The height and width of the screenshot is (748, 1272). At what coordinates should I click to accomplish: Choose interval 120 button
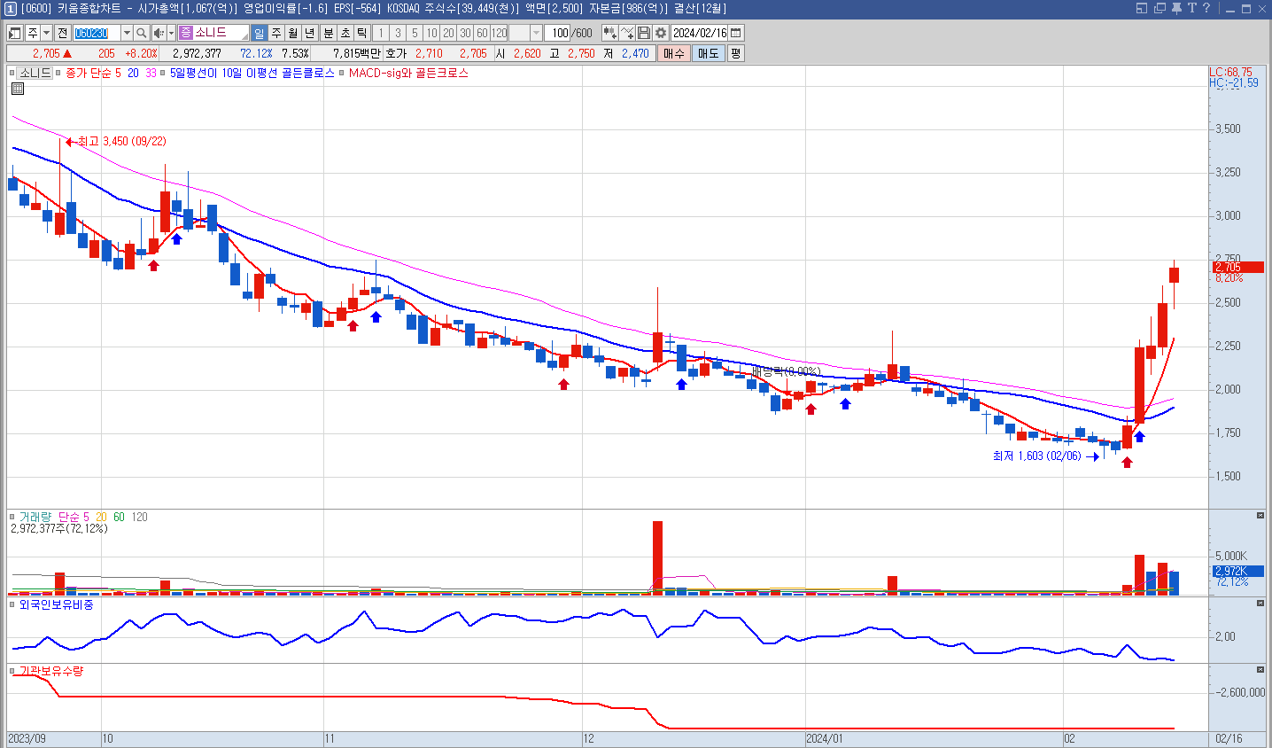(500, 33)
